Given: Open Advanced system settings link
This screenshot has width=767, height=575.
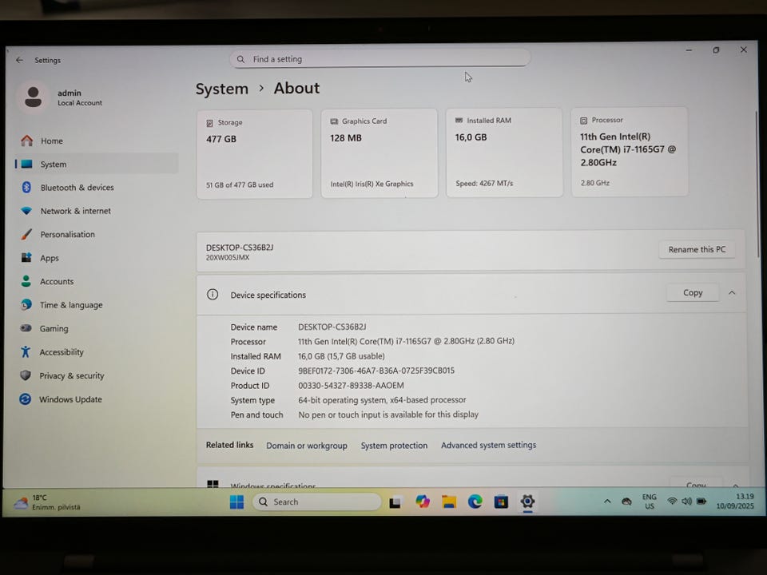Looking at the screenshot, I should click(489, 445).
